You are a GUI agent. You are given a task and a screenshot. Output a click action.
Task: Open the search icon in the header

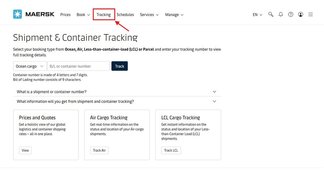point(271,14)
